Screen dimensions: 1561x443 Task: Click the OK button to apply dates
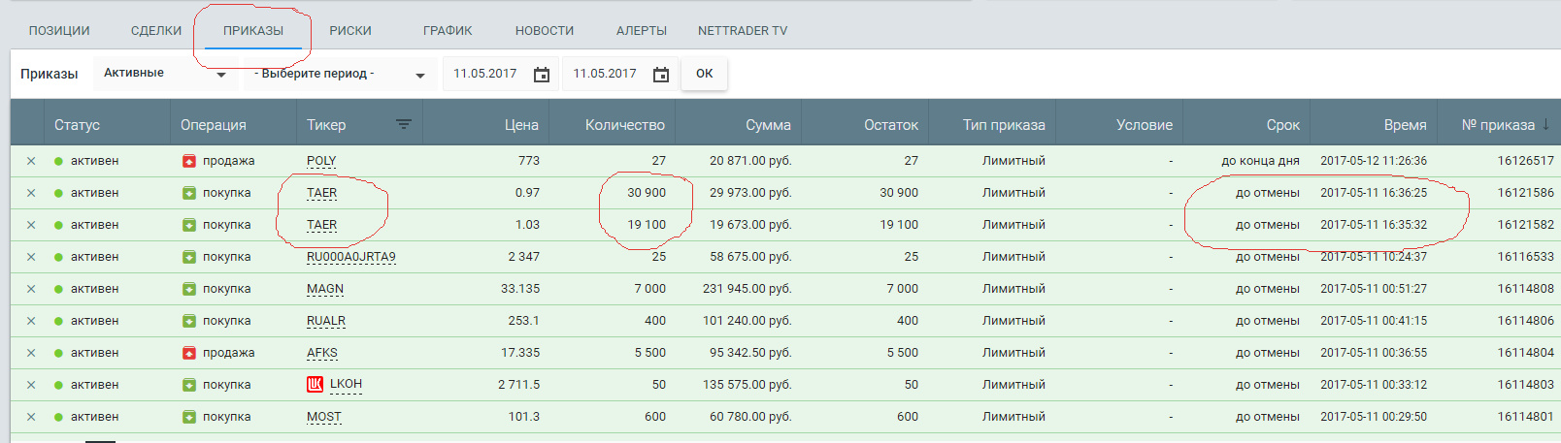click(x=705, y=74)
